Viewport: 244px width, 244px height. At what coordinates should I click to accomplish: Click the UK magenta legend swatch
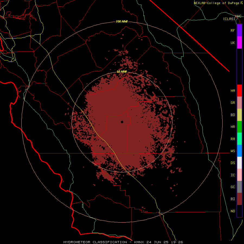239,43
